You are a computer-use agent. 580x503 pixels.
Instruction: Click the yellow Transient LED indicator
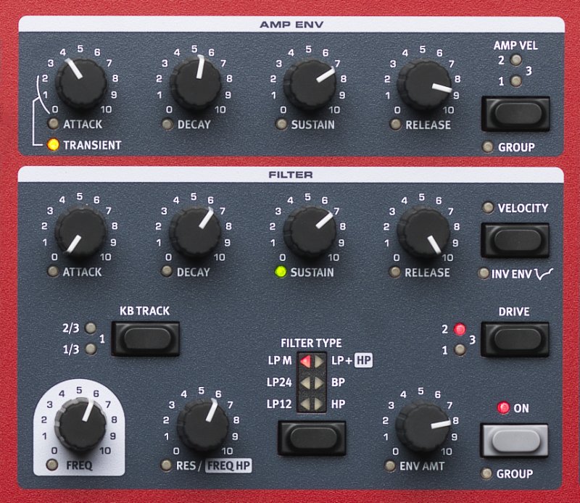(x=52, y=144)
